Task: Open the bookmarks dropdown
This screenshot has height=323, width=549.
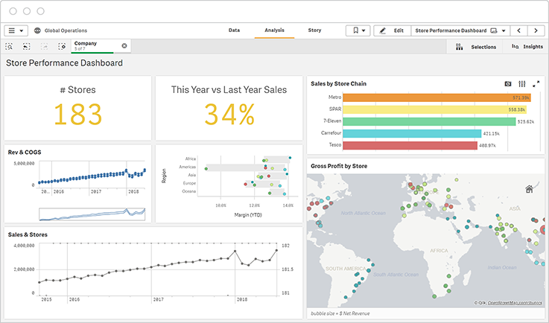Action: click(357, 31)
